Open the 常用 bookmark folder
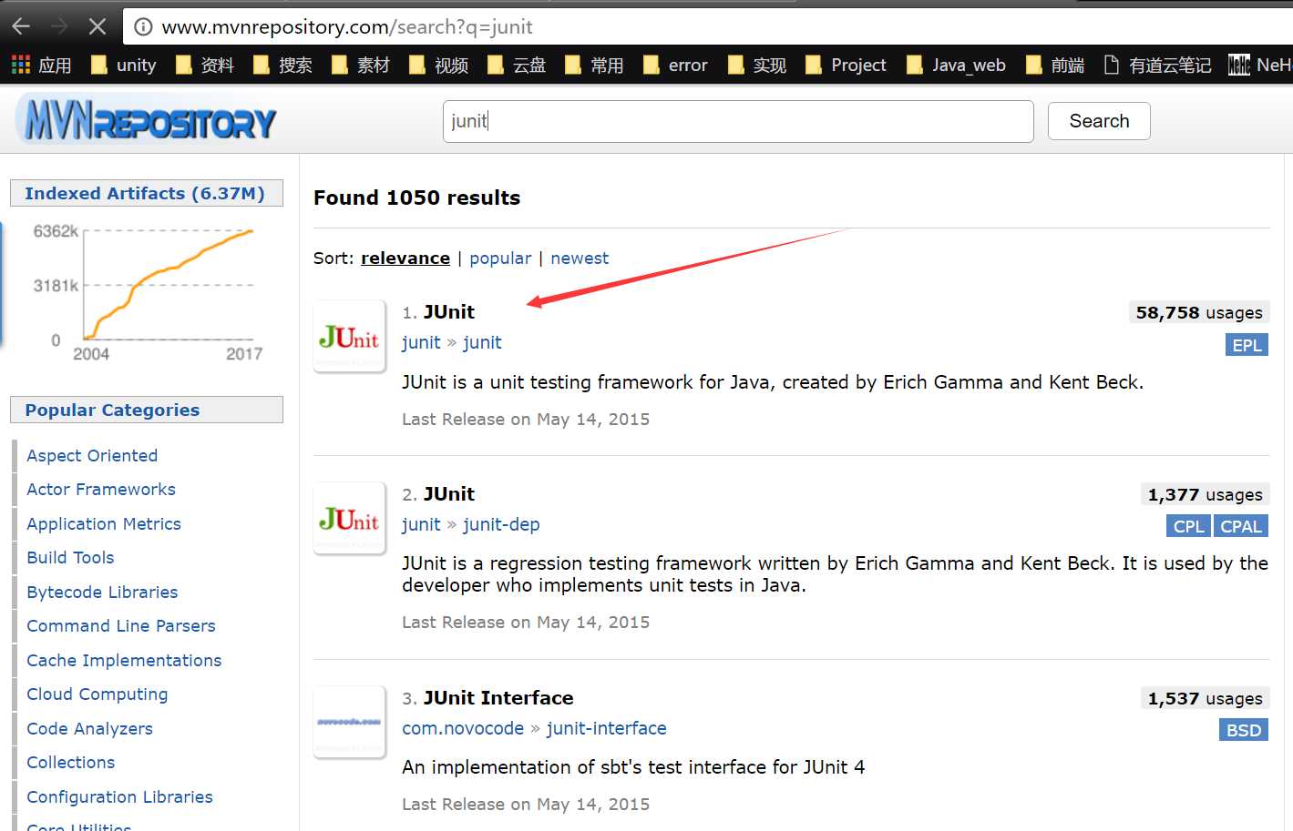The image size is (1293, 831). 594,65
